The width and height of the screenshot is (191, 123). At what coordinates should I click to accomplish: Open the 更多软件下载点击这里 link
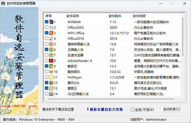pos(58,109)
